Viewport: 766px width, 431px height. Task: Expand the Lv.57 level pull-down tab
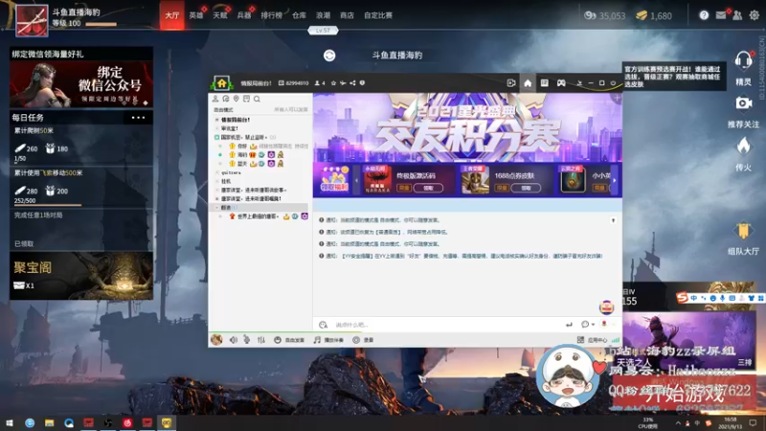[323, 31]
